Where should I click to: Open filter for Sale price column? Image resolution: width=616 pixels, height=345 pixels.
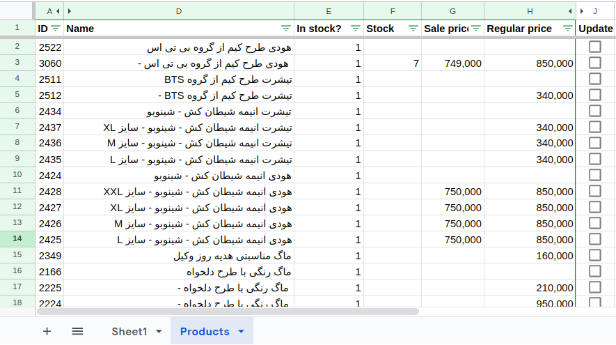pyautogui.click(x=476, y=29)
